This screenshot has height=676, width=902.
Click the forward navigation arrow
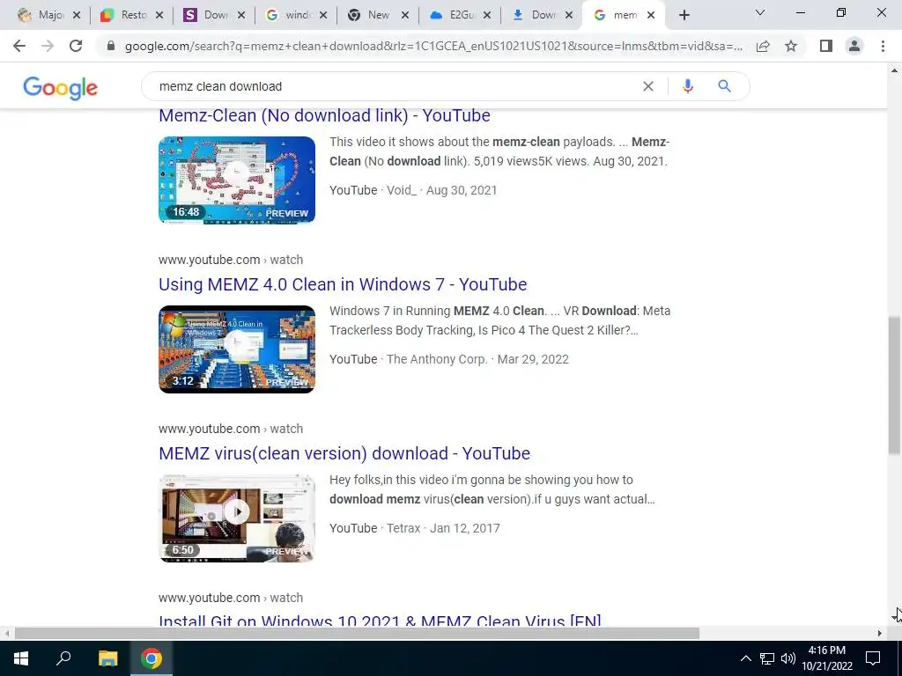[48, 46]
